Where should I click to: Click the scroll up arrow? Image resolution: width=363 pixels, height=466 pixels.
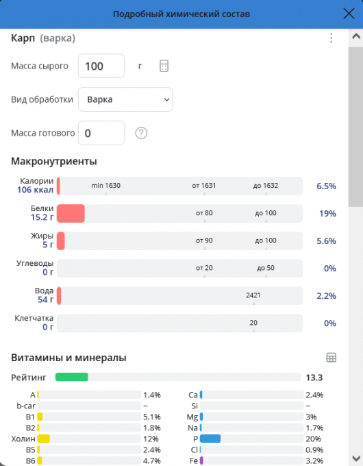[356, 36]
